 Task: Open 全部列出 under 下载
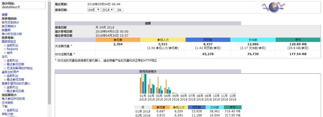coord(12,110)
